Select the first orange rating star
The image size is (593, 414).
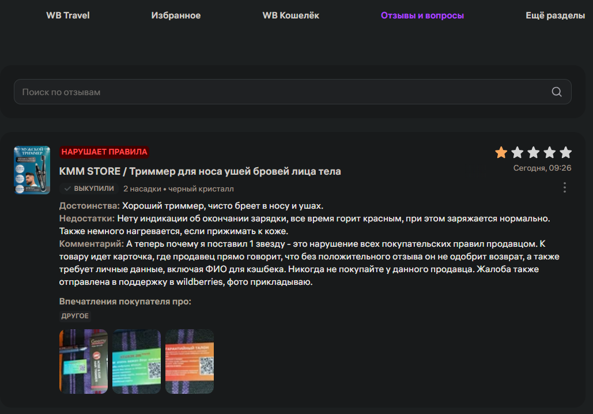[501, 152]
